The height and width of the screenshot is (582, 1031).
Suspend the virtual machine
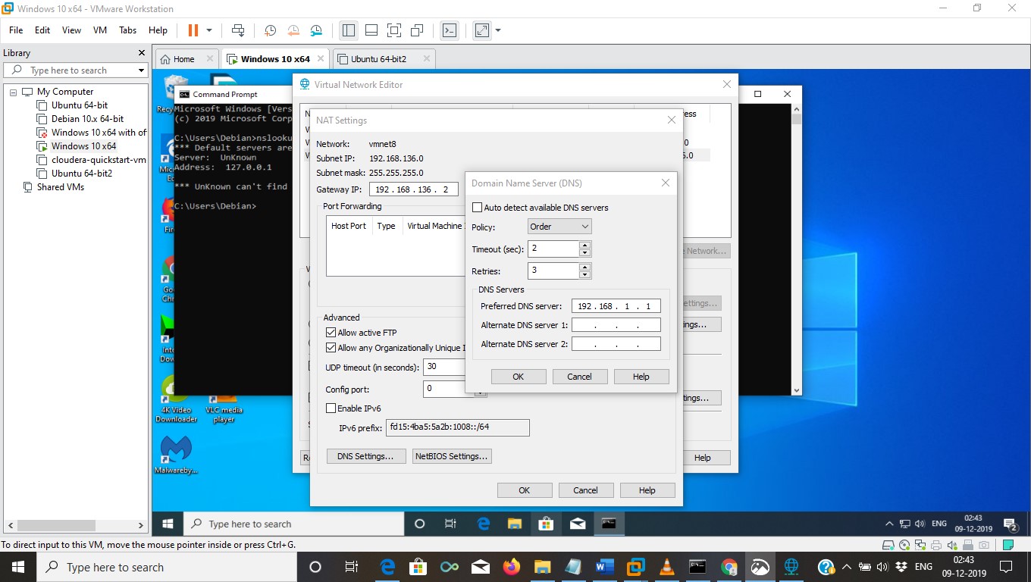(193, 30)
